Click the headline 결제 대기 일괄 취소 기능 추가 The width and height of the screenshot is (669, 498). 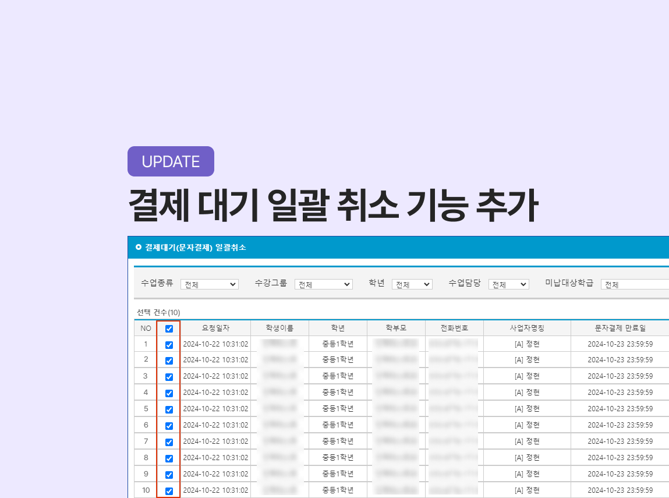(x=333, y=205)
